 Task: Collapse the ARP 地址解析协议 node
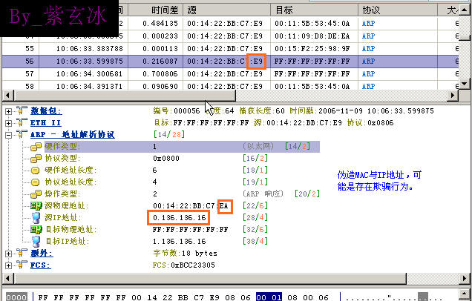pos(8,135)
